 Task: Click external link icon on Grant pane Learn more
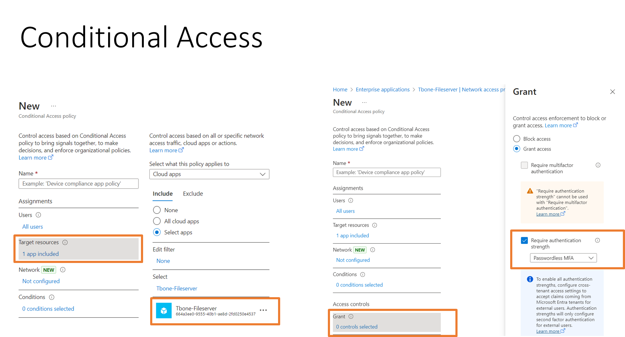click(x=576, y=125)
